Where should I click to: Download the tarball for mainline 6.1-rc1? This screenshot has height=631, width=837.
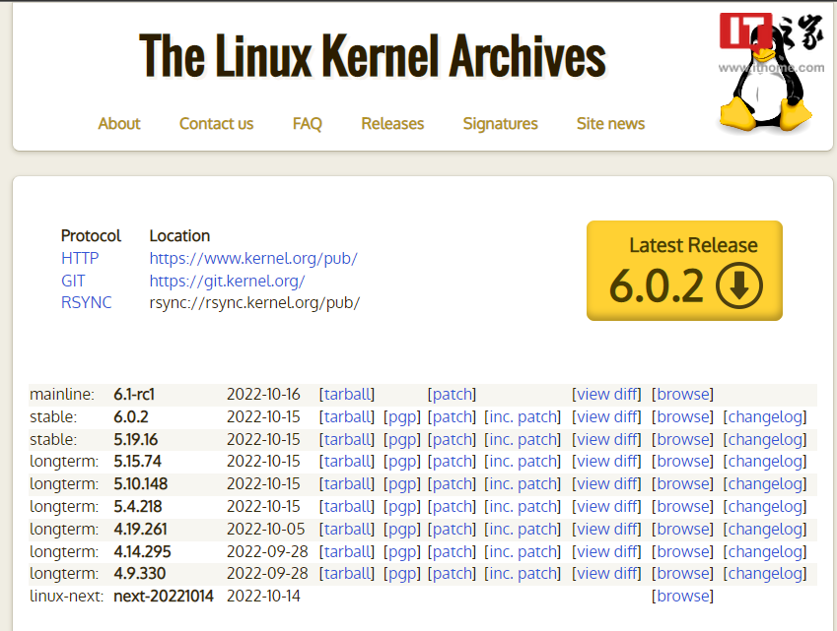point(347,394)
